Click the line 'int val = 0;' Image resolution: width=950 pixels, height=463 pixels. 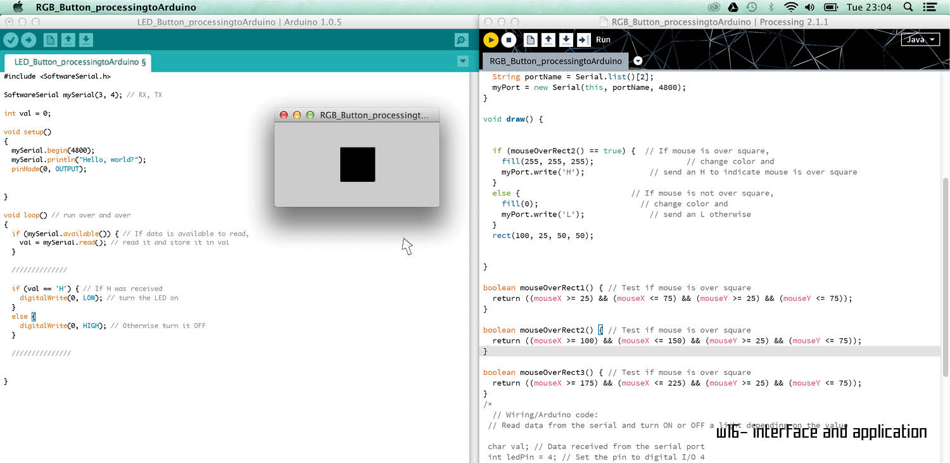27,113
